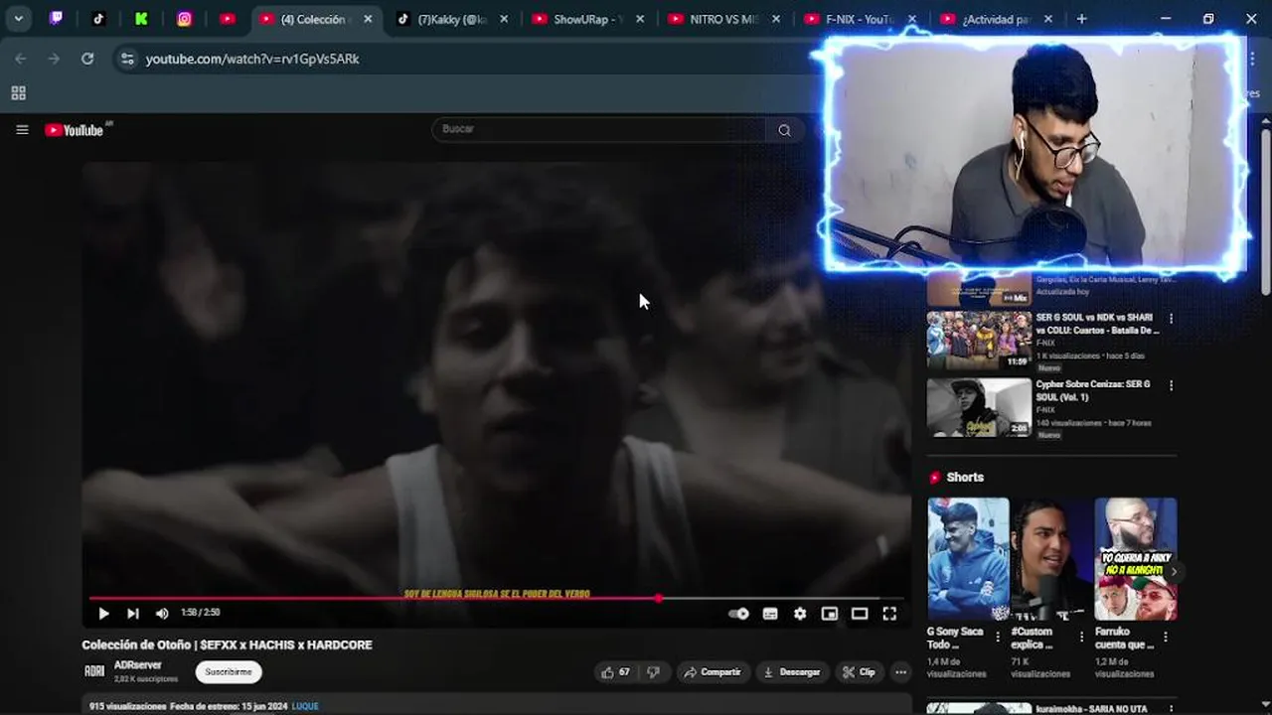
Task: Close the Colección tab
Action: pyautogui.click(x=368, y=19)
